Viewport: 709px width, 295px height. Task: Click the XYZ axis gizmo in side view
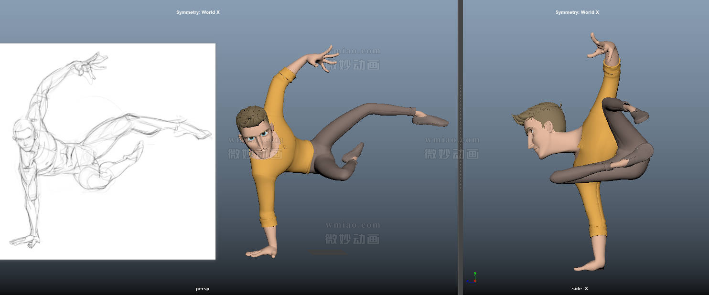click(471, 279)
